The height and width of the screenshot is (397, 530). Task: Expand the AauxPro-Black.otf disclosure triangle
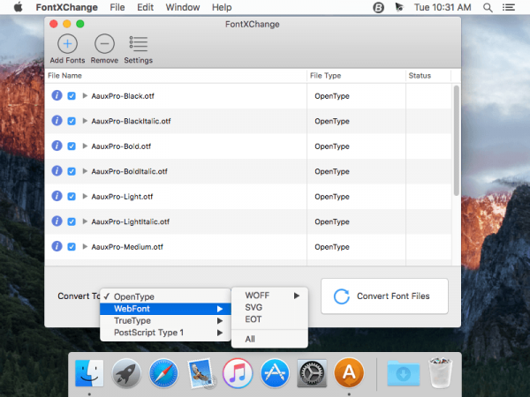(85, 96)
